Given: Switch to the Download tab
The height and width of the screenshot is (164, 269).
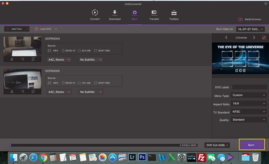Looking at the screenshot, I should (x=115, y=15).
